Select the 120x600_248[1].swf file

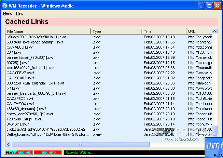(x=24, y=119)
